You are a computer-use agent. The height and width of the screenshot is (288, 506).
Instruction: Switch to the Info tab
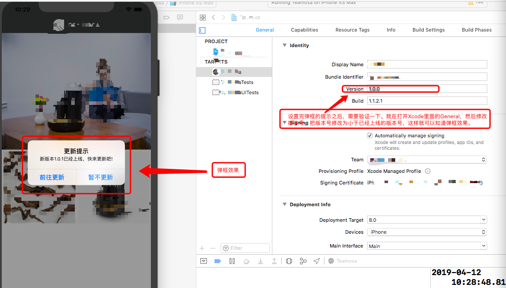[391, 30]
